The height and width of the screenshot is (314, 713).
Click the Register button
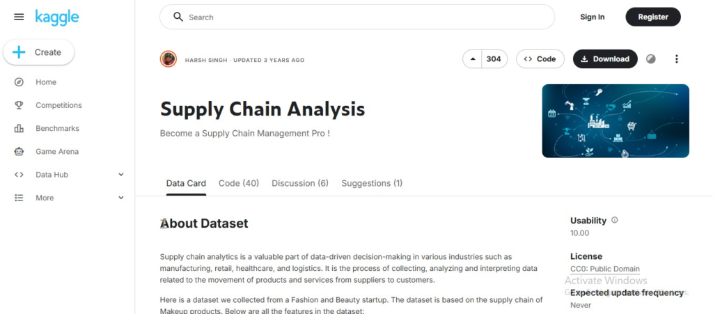(x=652, y=17)
